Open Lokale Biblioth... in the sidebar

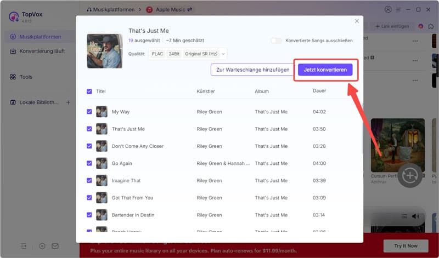[35, 102]
